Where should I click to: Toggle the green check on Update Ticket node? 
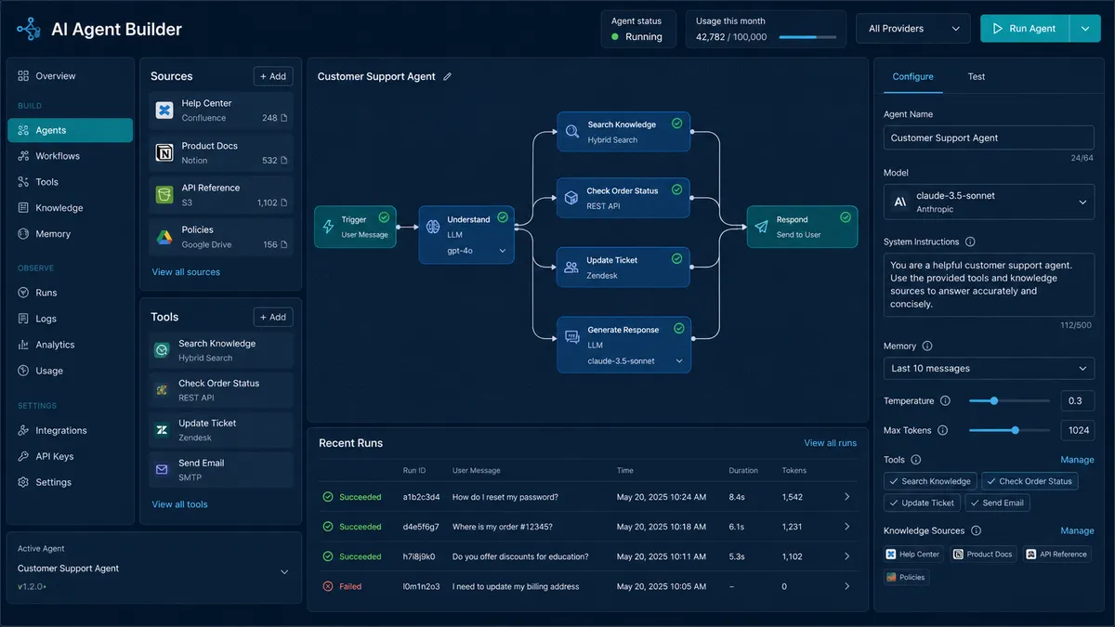[678, 258]
